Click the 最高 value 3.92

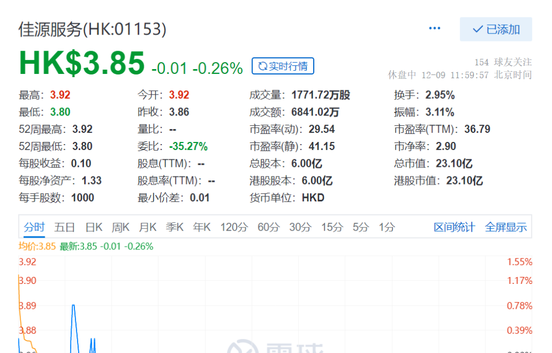point(60,95)
